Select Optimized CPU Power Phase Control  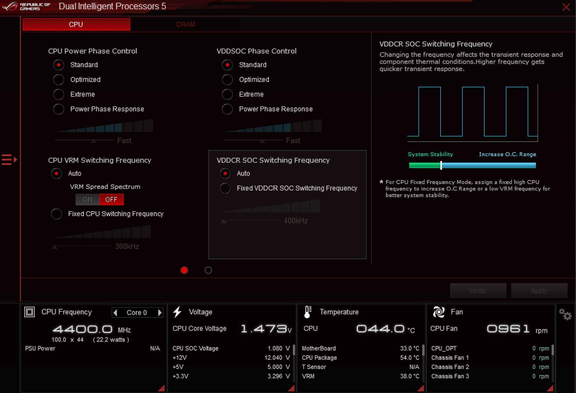point(59,80)
